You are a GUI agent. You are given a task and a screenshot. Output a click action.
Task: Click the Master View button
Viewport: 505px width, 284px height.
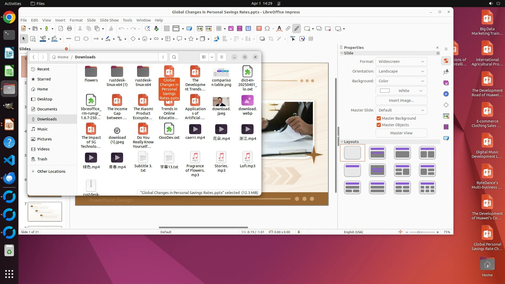[x=401, y=133]
